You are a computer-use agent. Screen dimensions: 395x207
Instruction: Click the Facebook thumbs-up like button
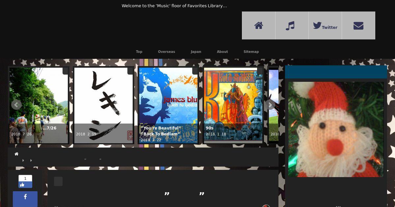point(25,185)
